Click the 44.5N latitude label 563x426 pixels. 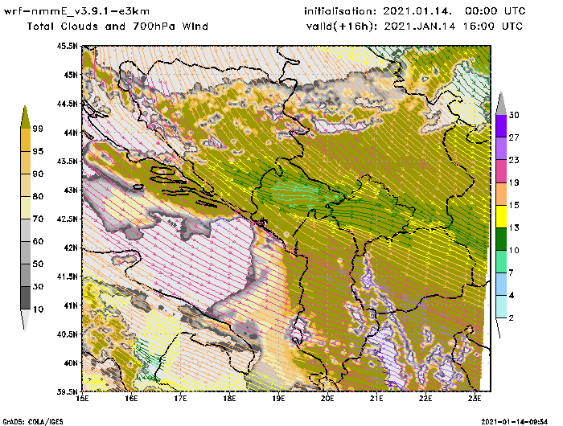(x=67, y=104)
